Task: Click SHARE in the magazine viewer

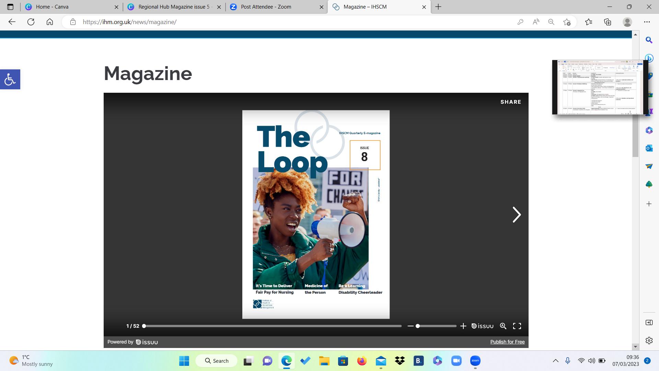Action: point(510,102)
